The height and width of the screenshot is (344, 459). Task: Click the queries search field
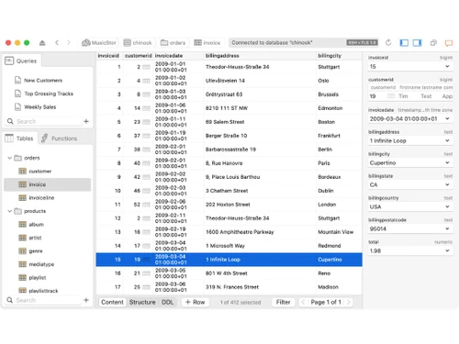point(44,121)
